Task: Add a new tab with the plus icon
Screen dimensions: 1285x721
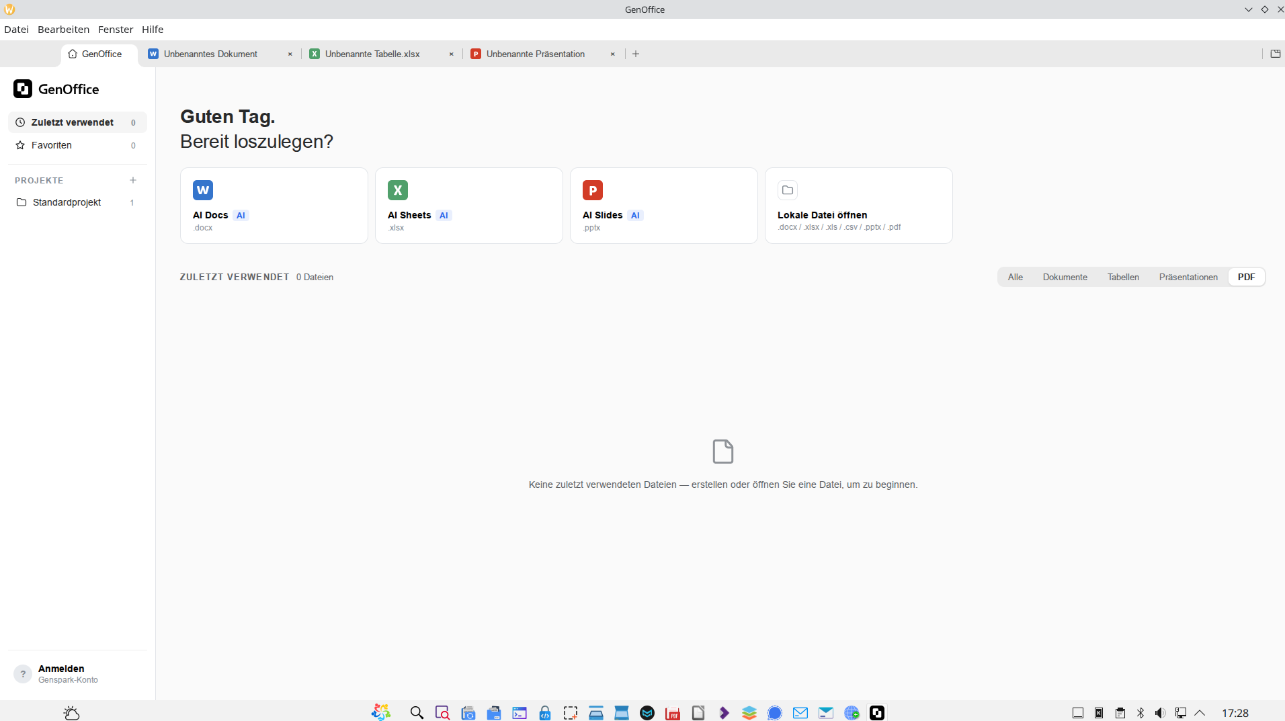Action: pos(636,54)
